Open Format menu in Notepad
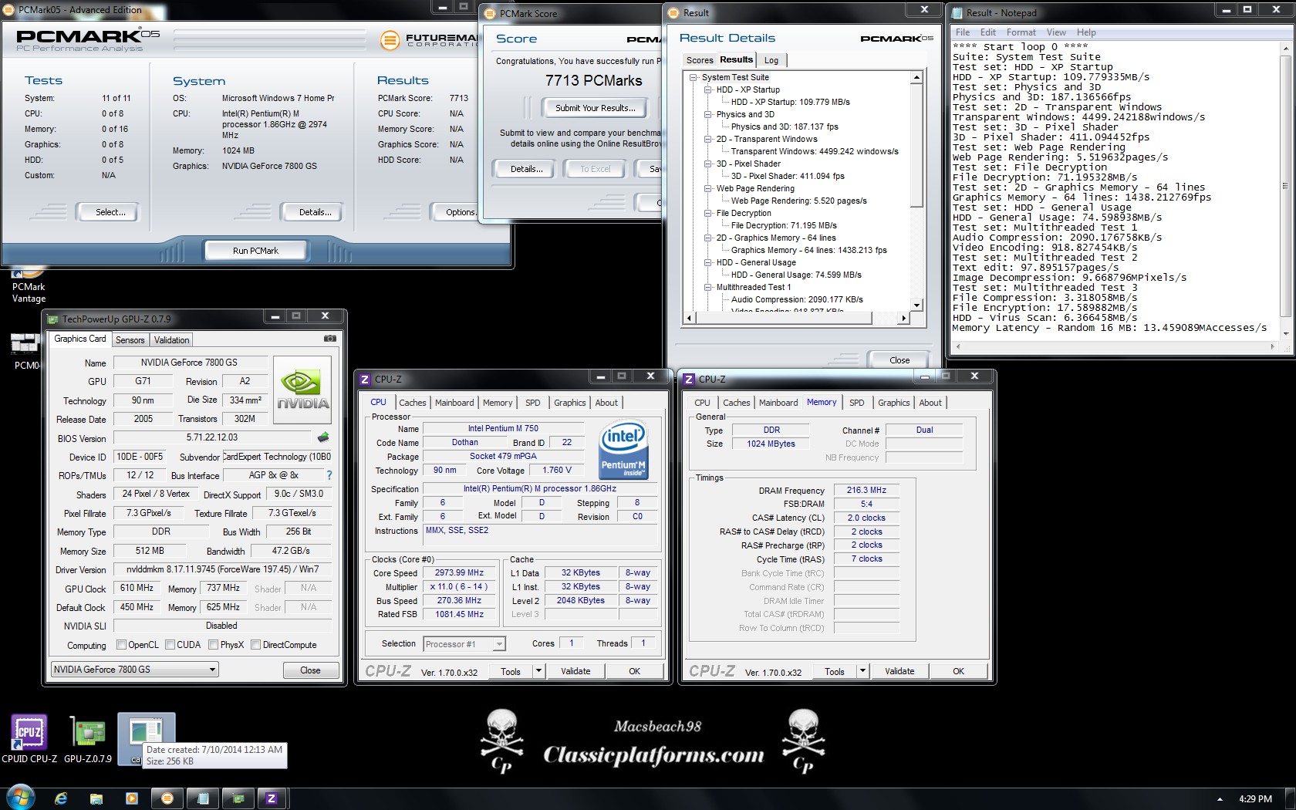Image resolution: width=1296 pixels, height=810 pixels. click(1021, 32)
